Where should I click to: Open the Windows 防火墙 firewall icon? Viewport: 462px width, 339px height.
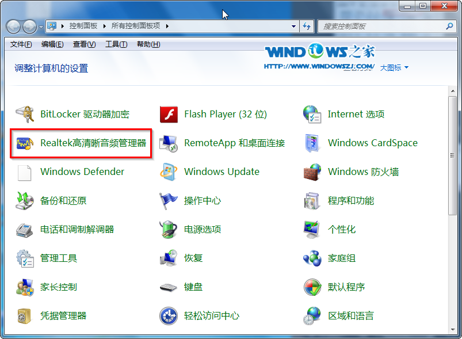(x=312, y=172)
